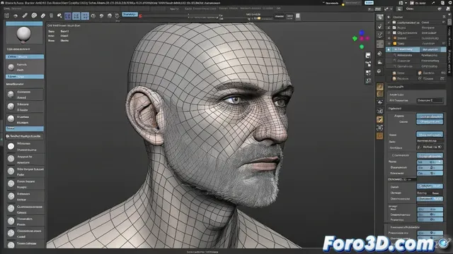Toggle the third blue-highlighted grid button in toolbar

pos(85,16)
